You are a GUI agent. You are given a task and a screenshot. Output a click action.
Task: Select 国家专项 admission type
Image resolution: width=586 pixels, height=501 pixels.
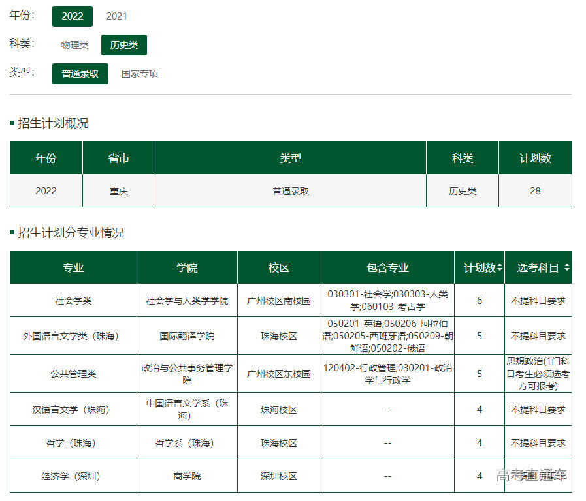pos(138,74)
